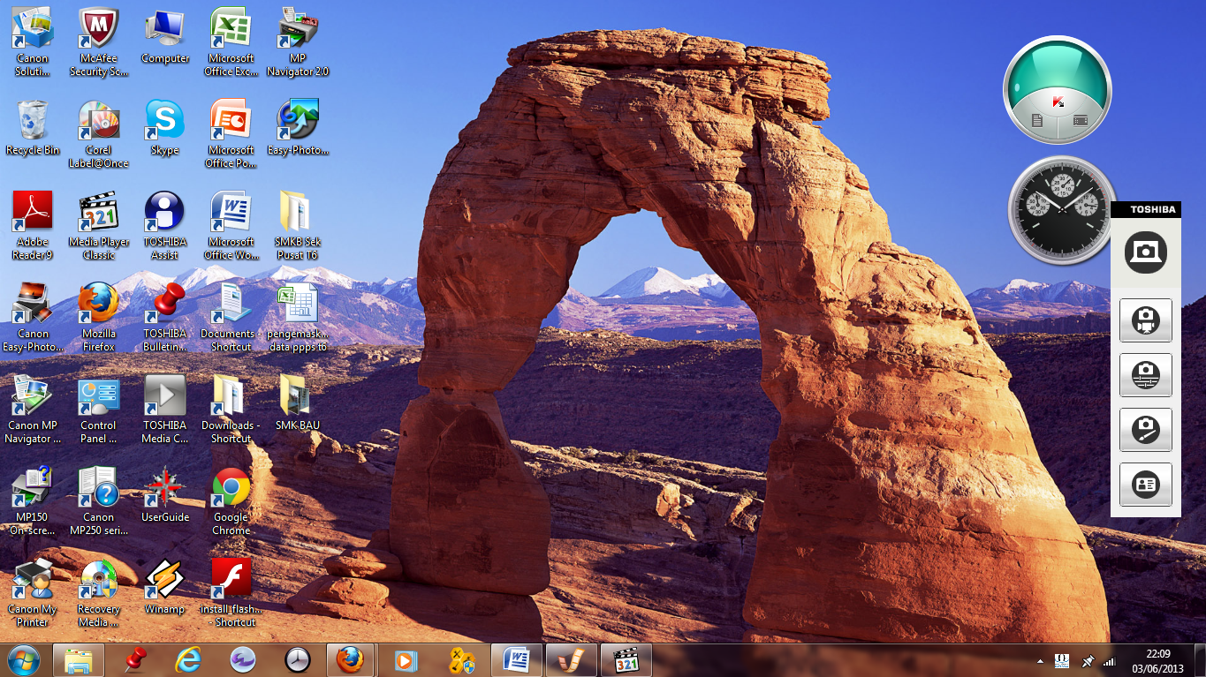The height and width of the screenshot is (677, 1206).
Task: Launch the Skype desktop shortcut
Action: [x=165, y=127]
